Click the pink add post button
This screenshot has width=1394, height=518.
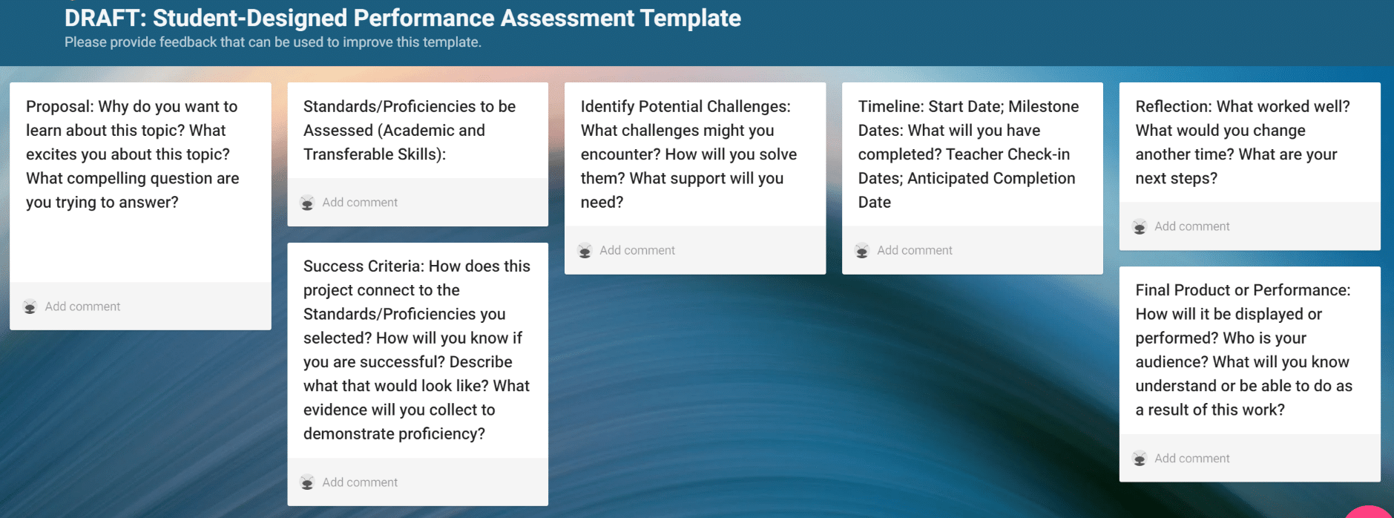[1371, 512]
